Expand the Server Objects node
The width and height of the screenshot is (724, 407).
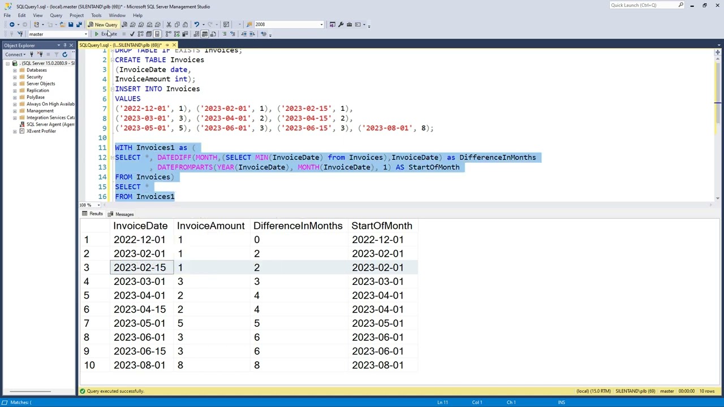click(15, 84)
